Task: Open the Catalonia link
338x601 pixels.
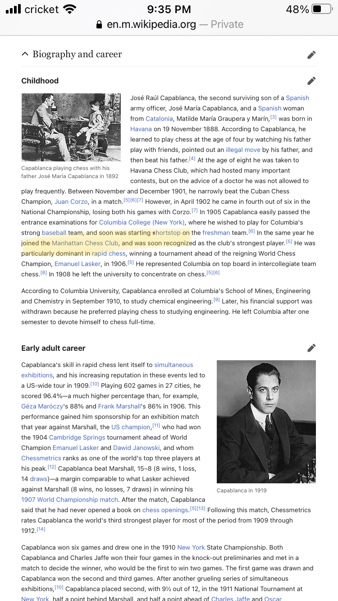Action: coord(159,119)
